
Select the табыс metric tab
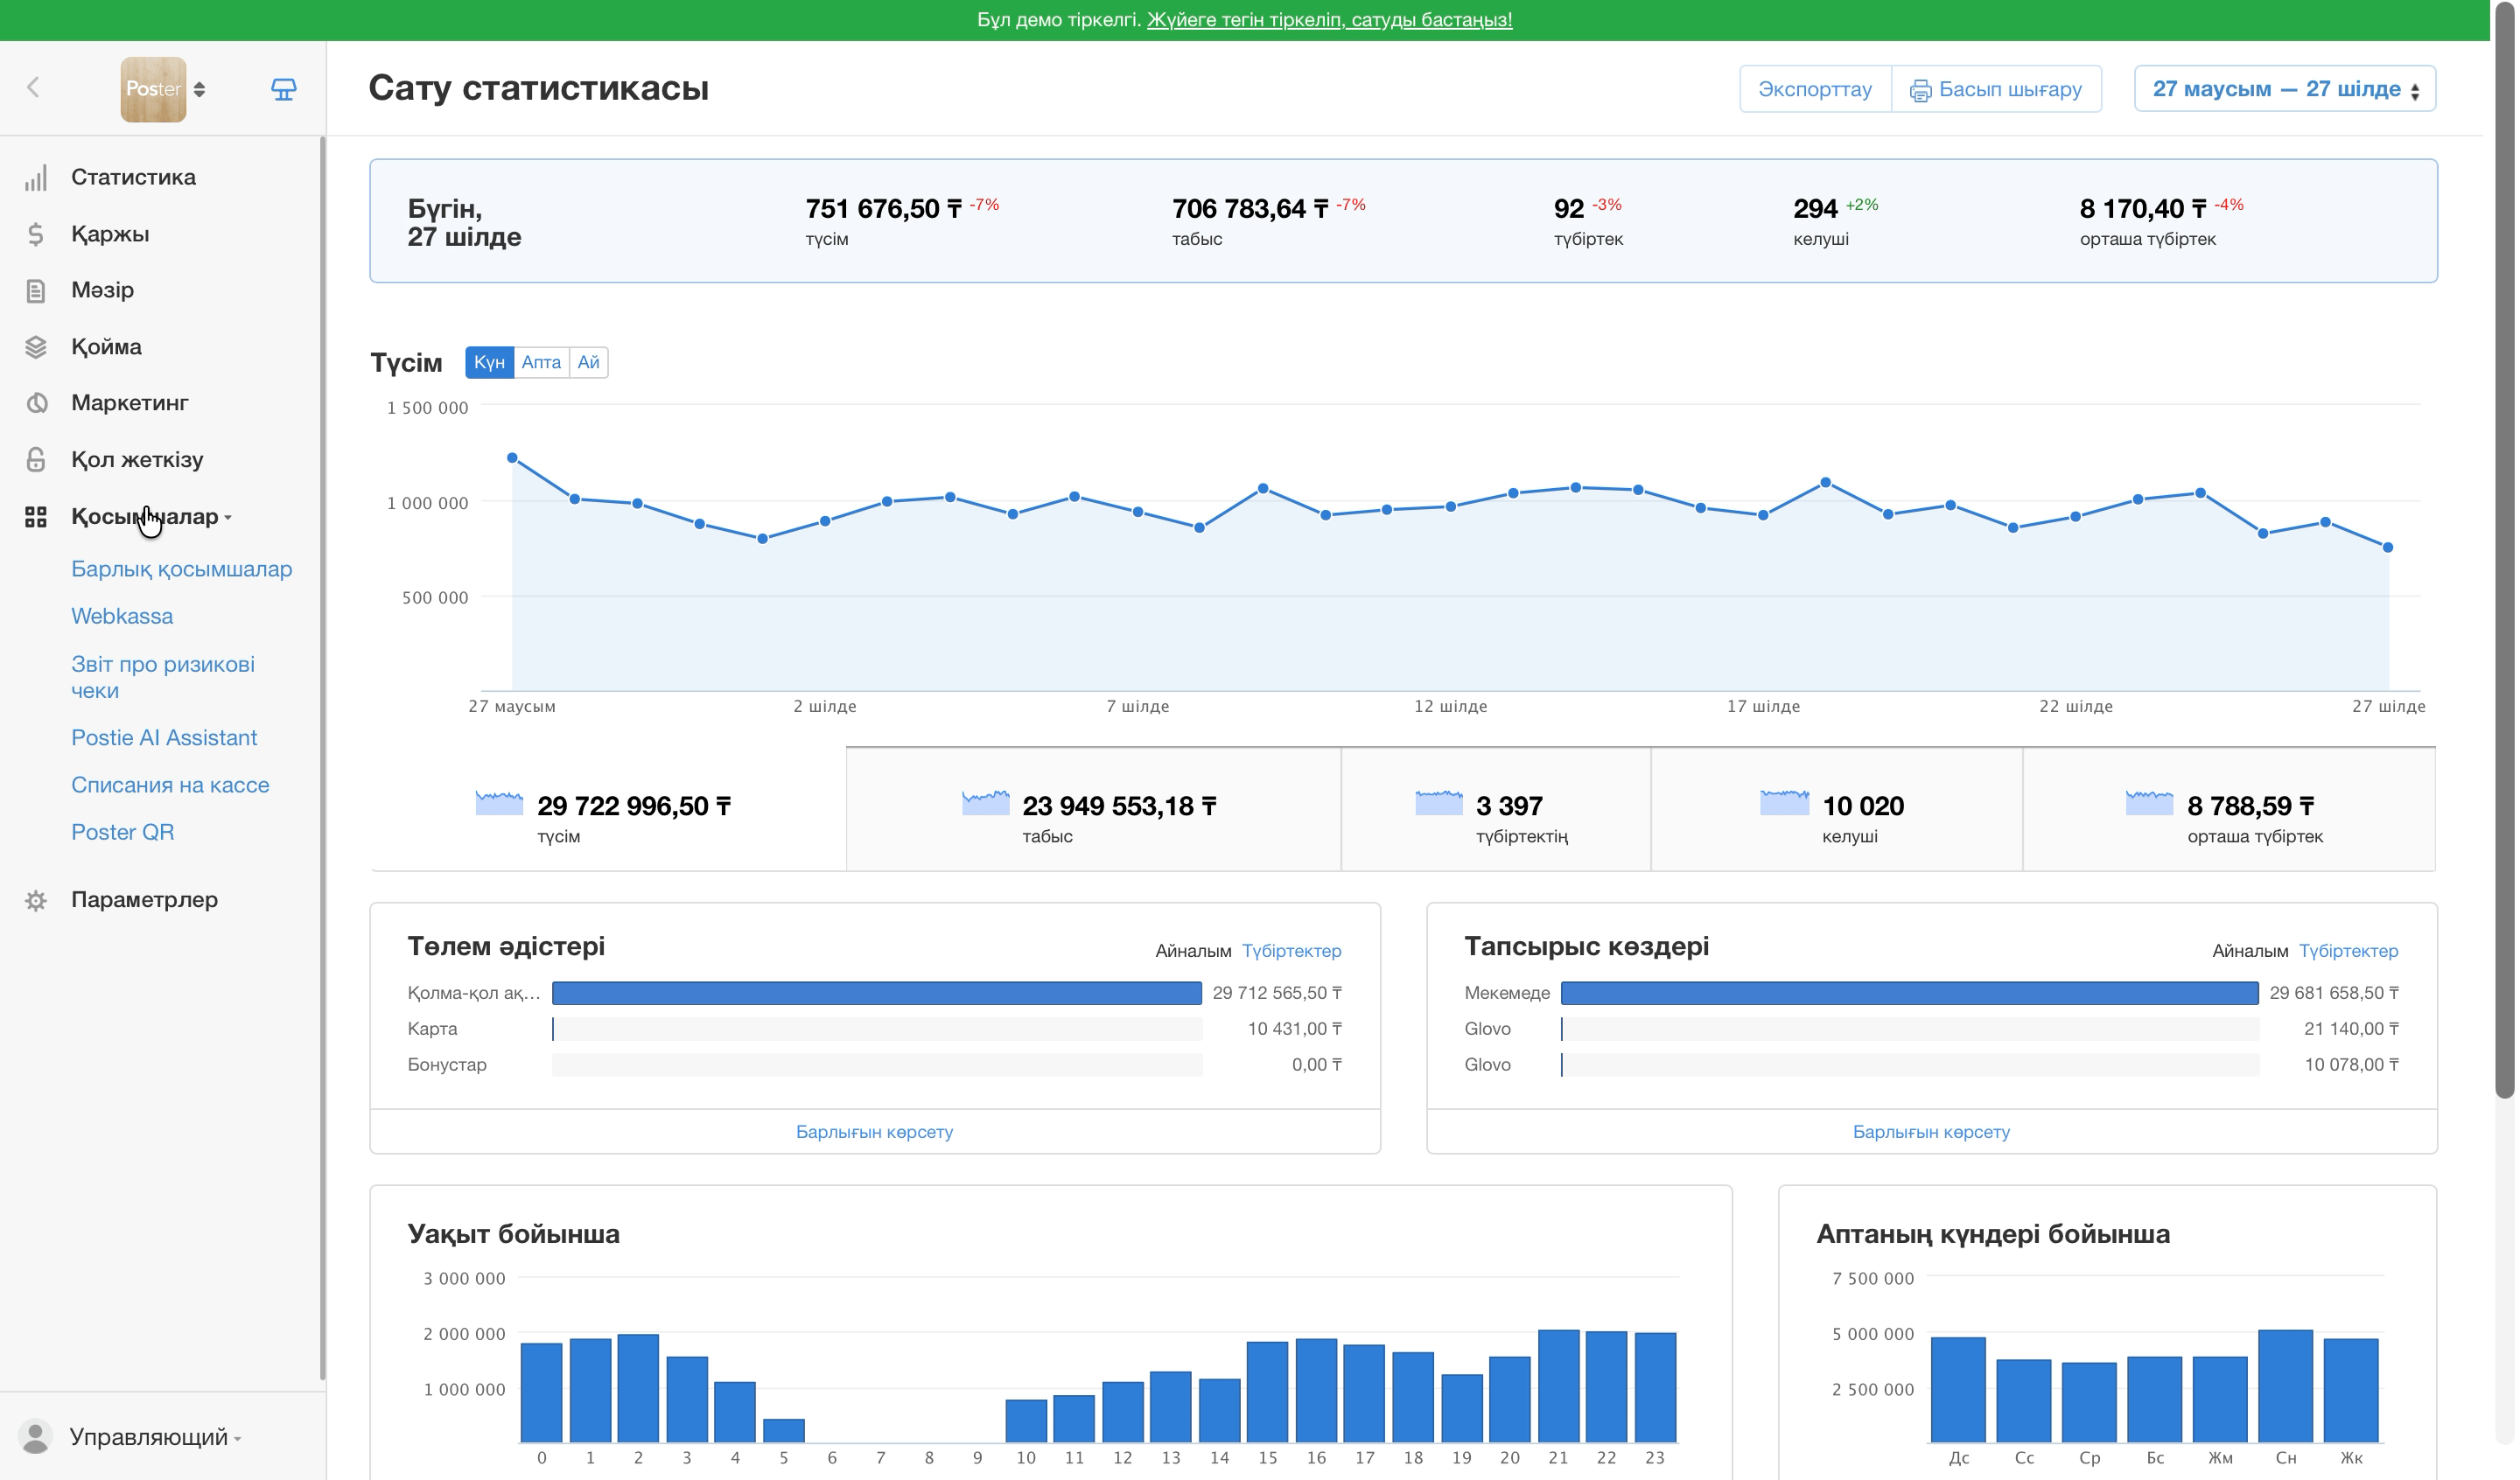1093,810
